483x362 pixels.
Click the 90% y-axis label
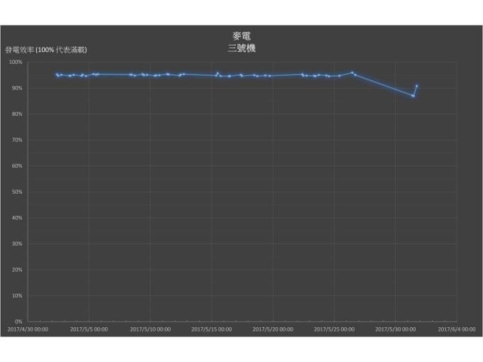point(17,88)
